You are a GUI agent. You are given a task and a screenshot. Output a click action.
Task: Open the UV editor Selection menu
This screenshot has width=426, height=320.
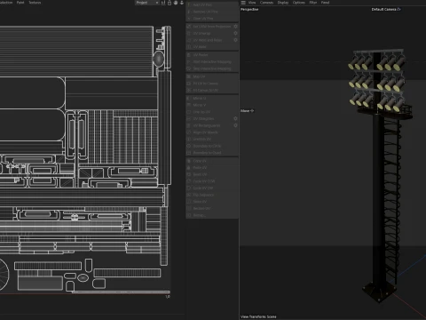click(6, 3)
